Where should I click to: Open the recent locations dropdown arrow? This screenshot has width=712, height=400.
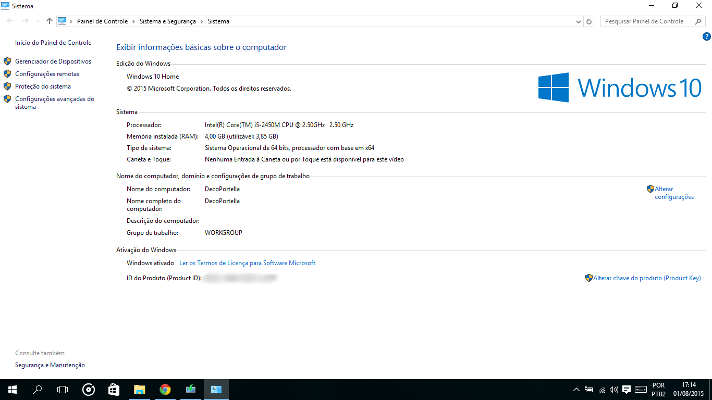pyautogui.click(x=38, y=21)
